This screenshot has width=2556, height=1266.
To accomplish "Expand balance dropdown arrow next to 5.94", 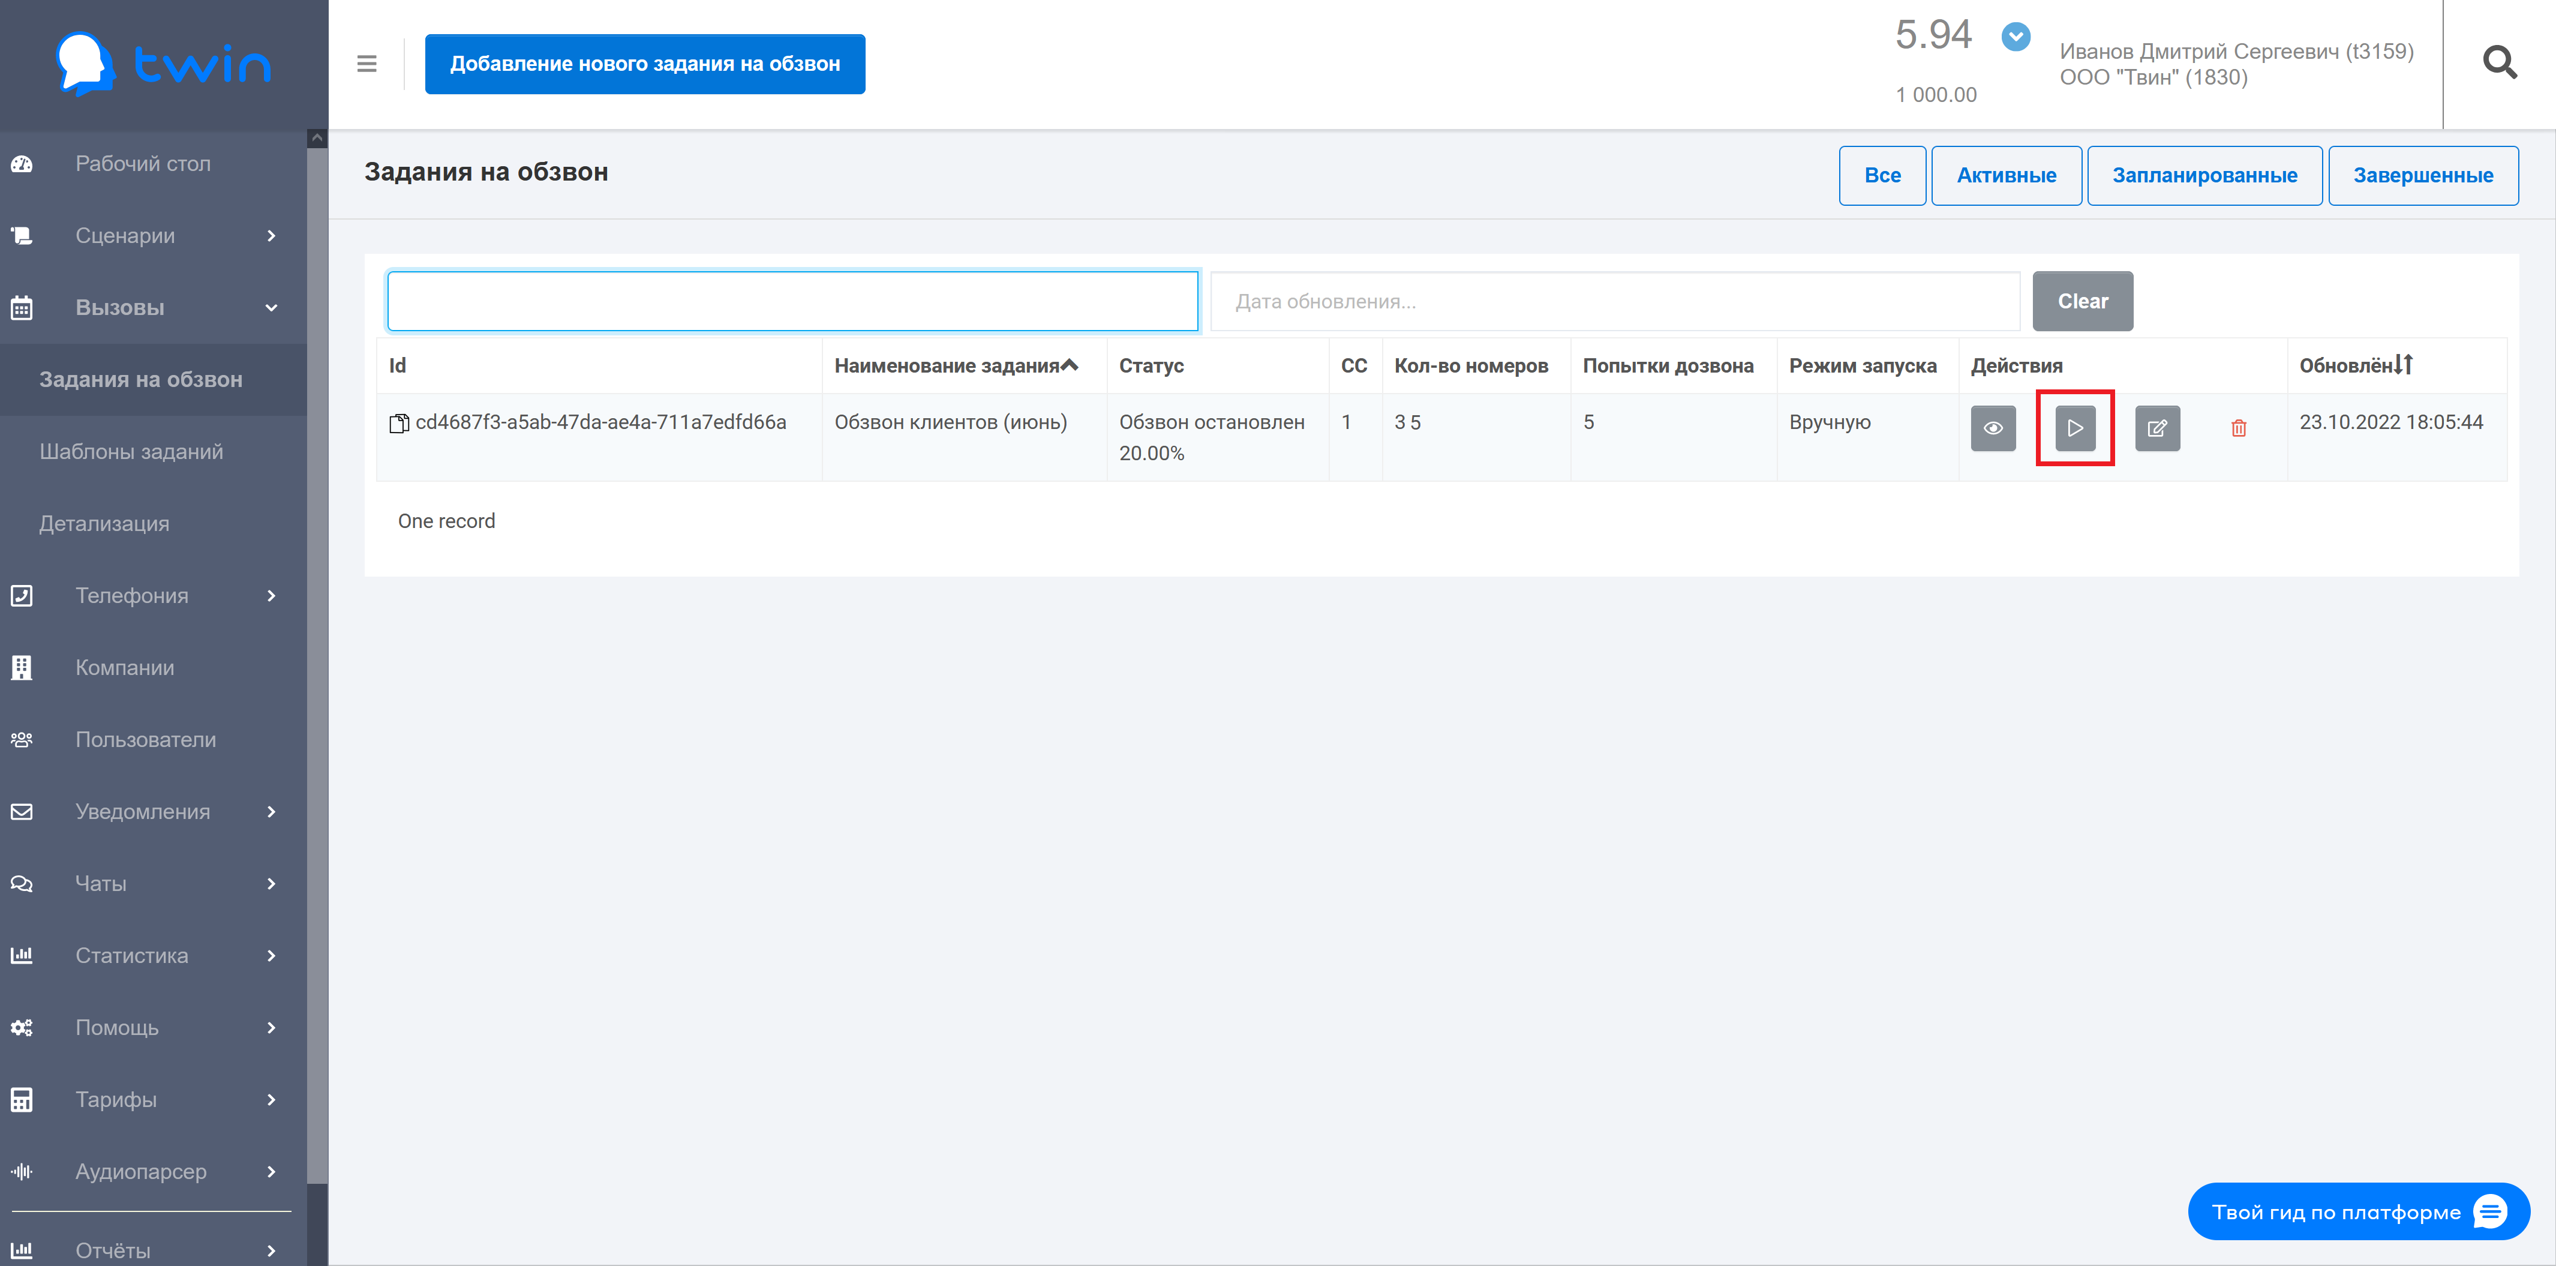I will [2016, 38].
